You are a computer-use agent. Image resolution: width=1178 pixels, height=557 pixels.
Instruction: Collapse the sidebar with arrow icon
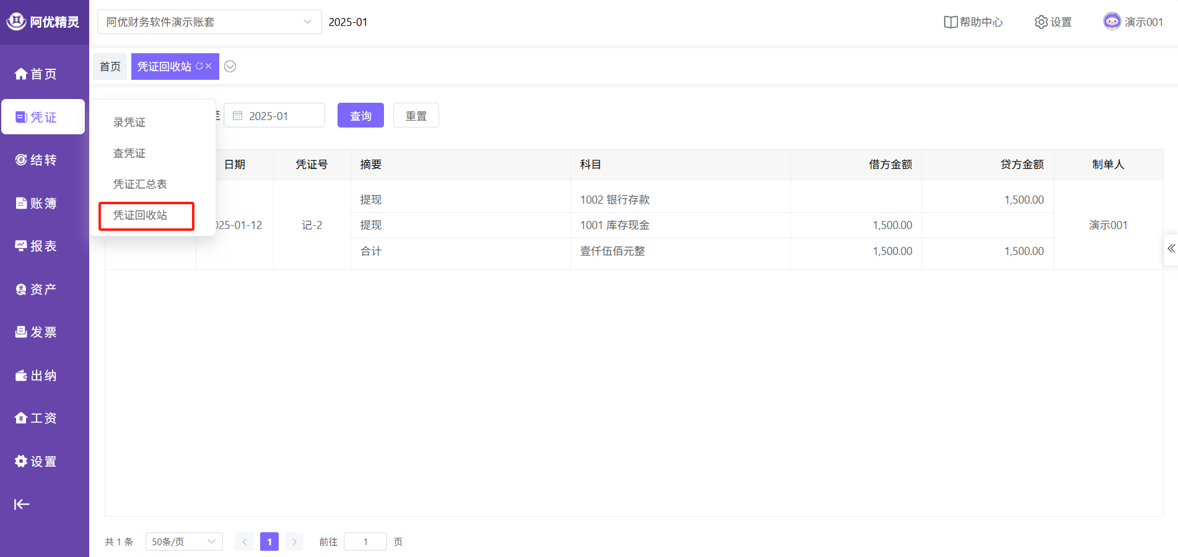[x=22, y=504]
